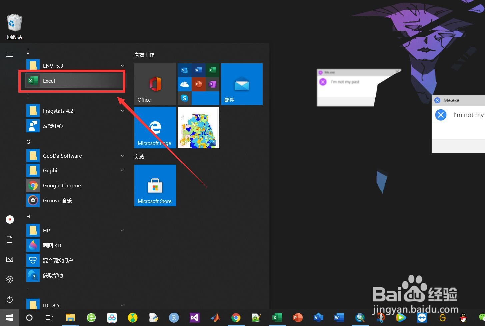Click the Office tile
This screenshot has height=326, width=485.
(x=155, y=84)
